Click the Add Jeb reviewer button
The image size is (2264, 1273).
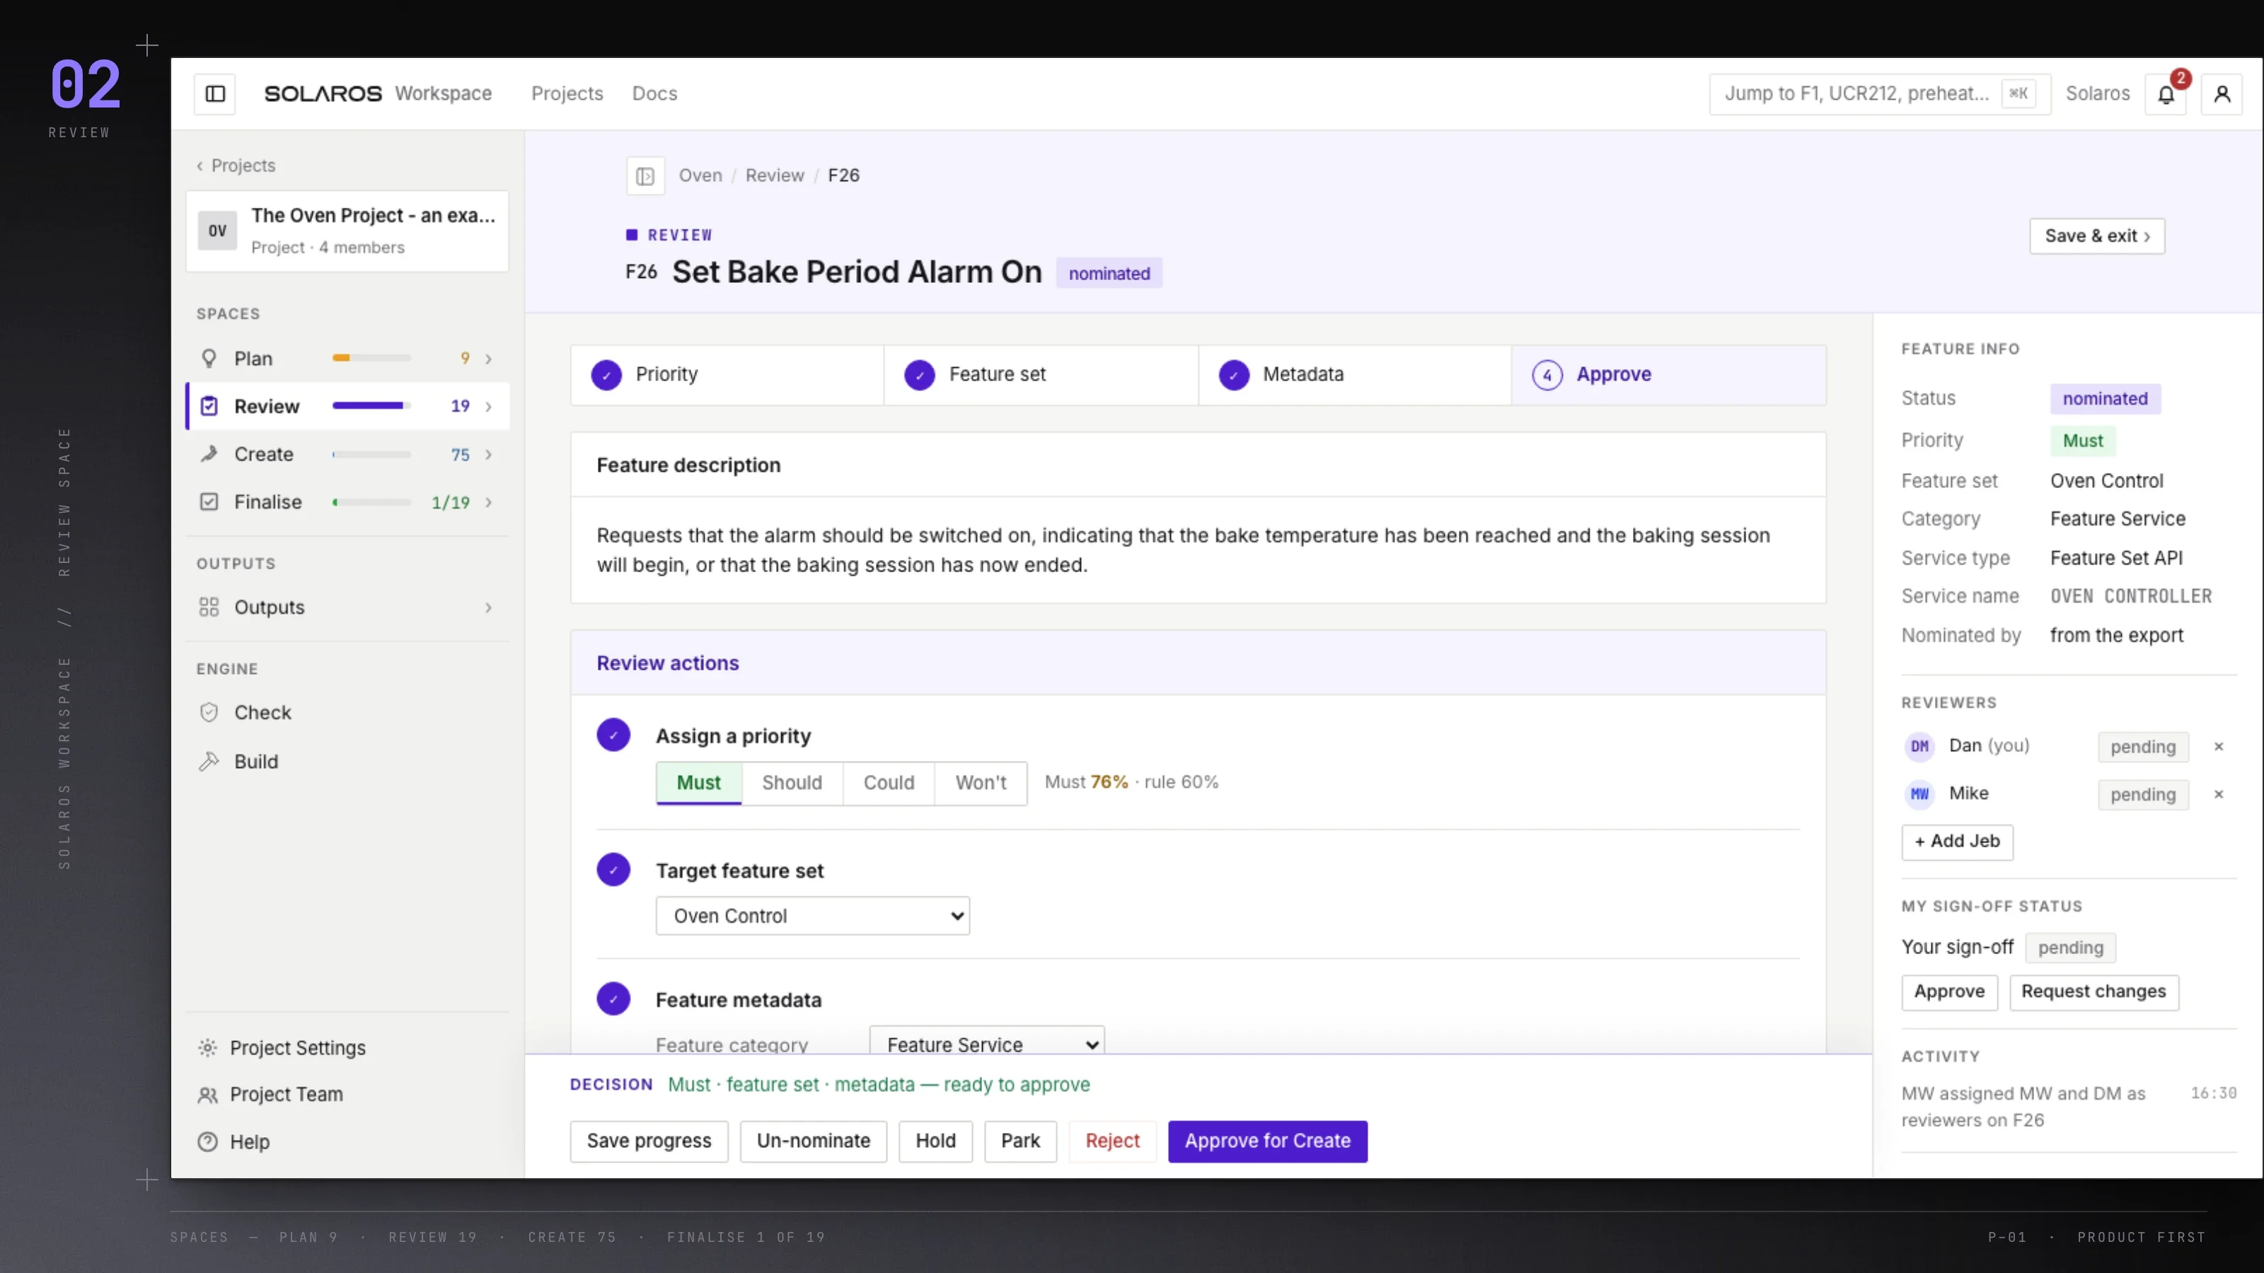click(1957, 842)
